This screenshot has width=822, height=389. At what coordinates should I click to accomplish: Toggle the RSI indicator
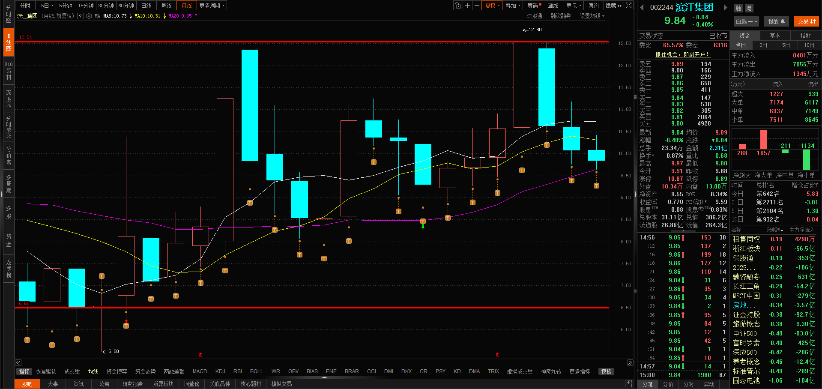238,371
